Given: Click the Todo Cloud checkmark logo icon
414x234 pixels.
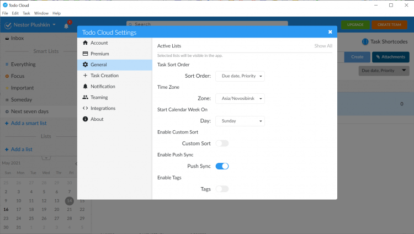Looking at the screenshot, I should 8,25.
